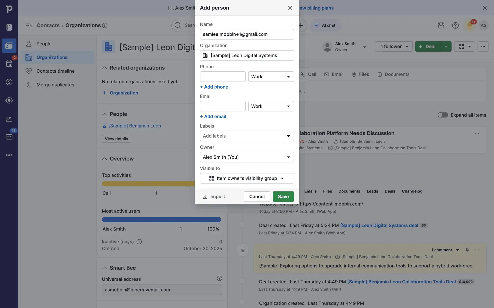Collapse the Smart Bcc section
This screenshot has height=308, width=494.
pos(104,268)
